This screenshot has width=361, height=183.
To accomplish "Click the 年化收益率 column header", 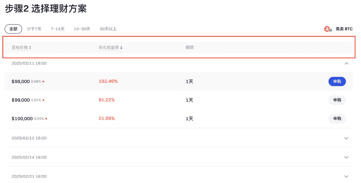I will click(109, 48).
